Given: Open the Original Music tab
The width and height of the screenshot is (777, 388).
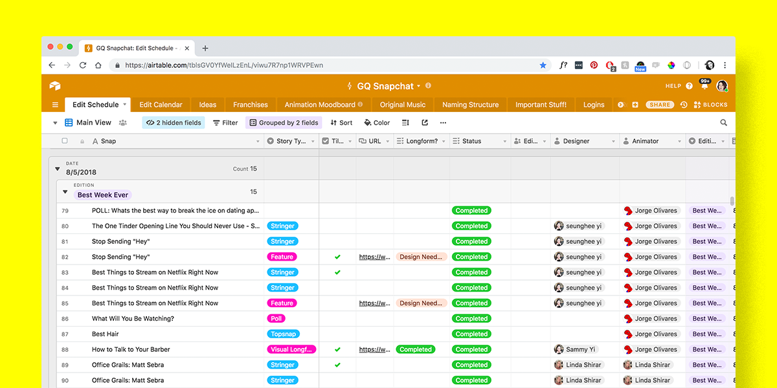Looking at the screenshot, I should click(403, 105).
